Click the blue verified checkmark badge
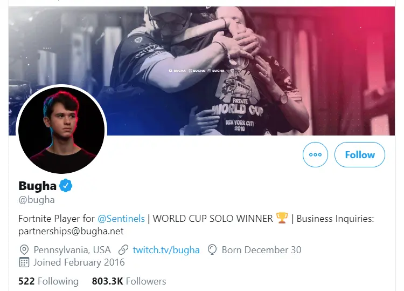The width and height of the screenshot is (404, 291). click(66, 186)
